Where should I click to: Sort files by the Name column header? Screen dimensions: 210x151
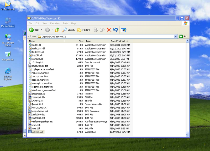click(46, 41)
